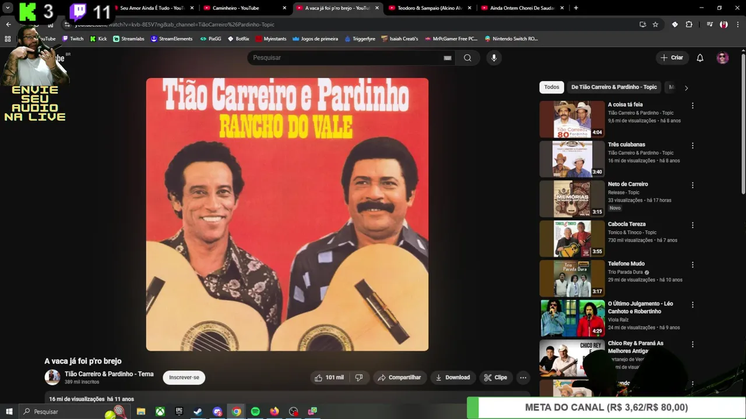Click the dislike thumbs-down icon

359,378
